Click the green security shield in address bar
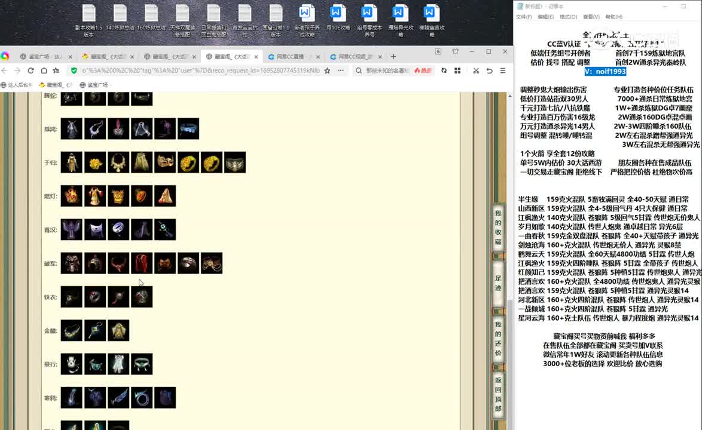Viewport: 702px width, 430px height. 74,70
